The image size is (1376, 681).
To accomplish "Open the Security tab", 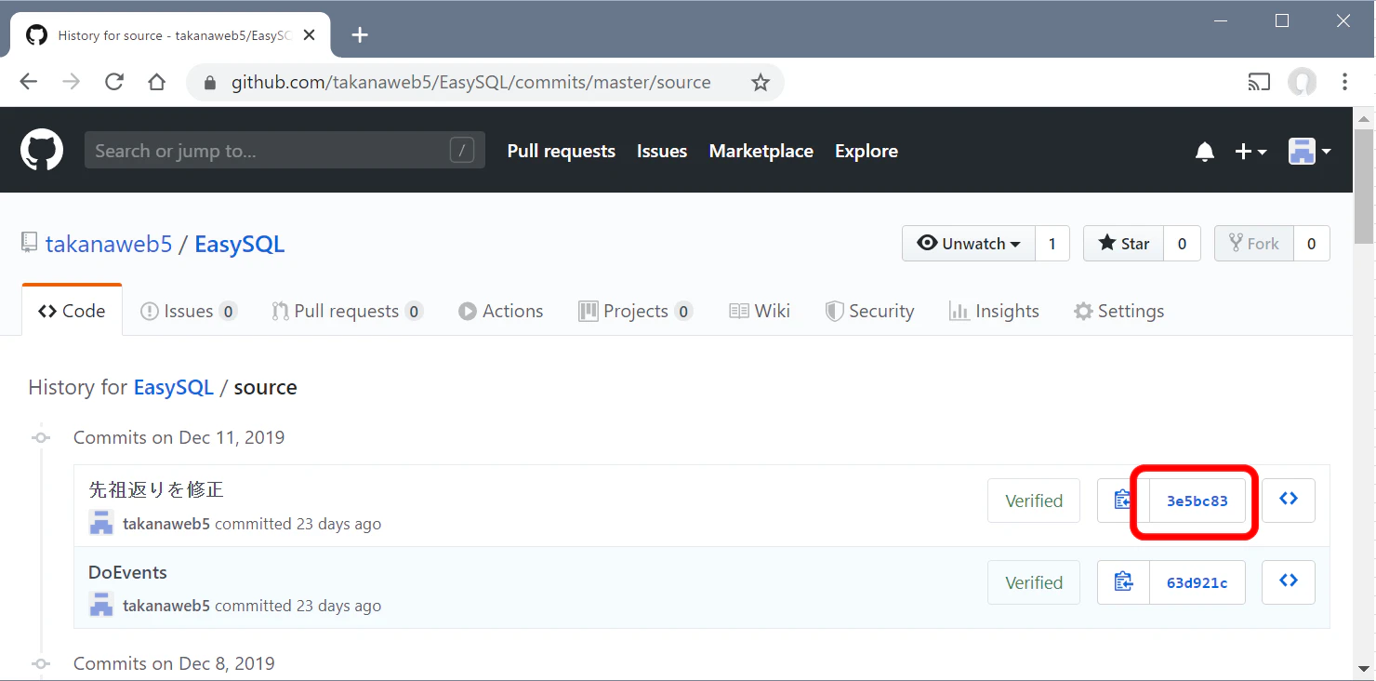I will 870,311.
